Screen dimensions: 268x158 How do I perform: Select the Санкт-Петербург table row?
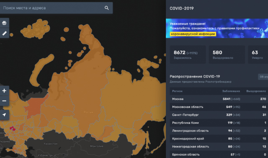[219, 115]
